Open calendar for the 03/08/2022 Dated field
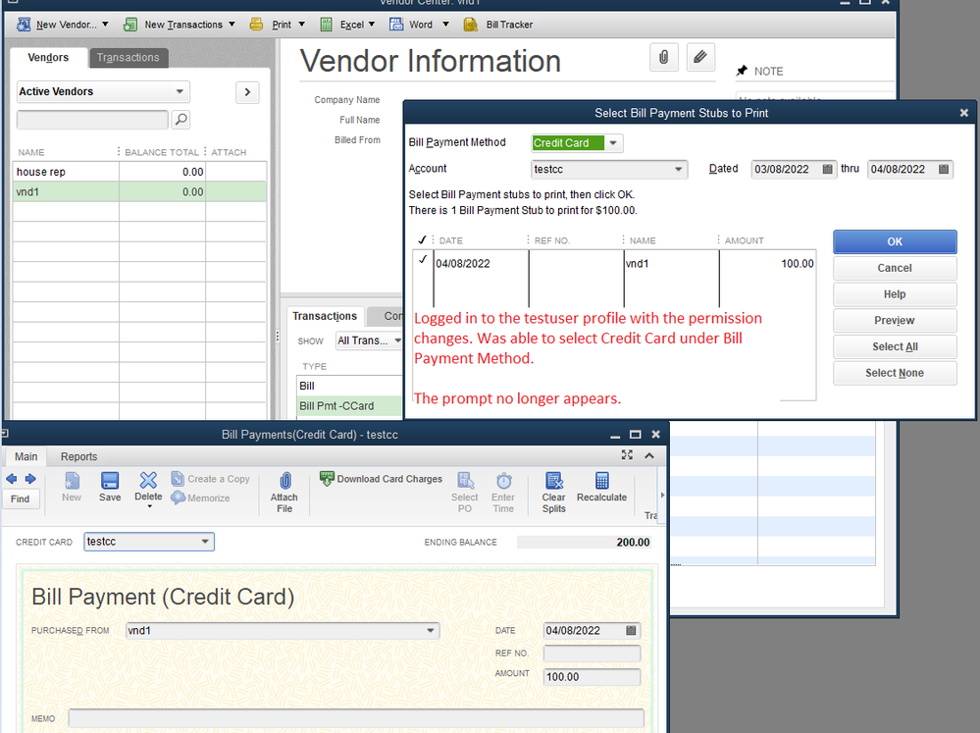 point(828,169)
